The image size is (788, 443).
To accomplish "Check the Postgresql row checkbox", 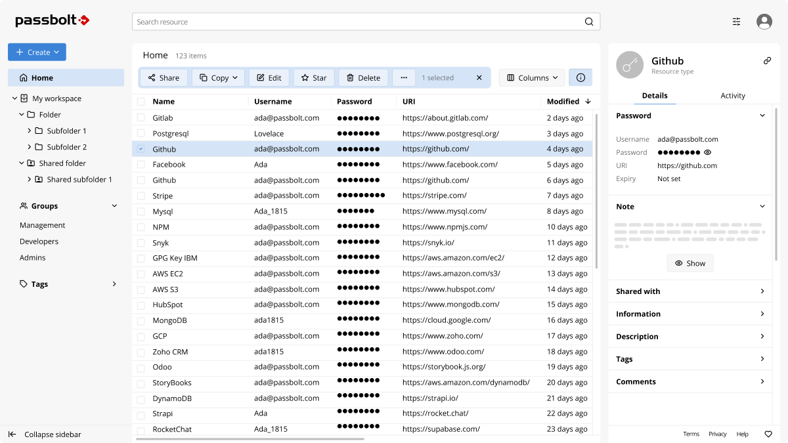I will (x=141, y=133).
